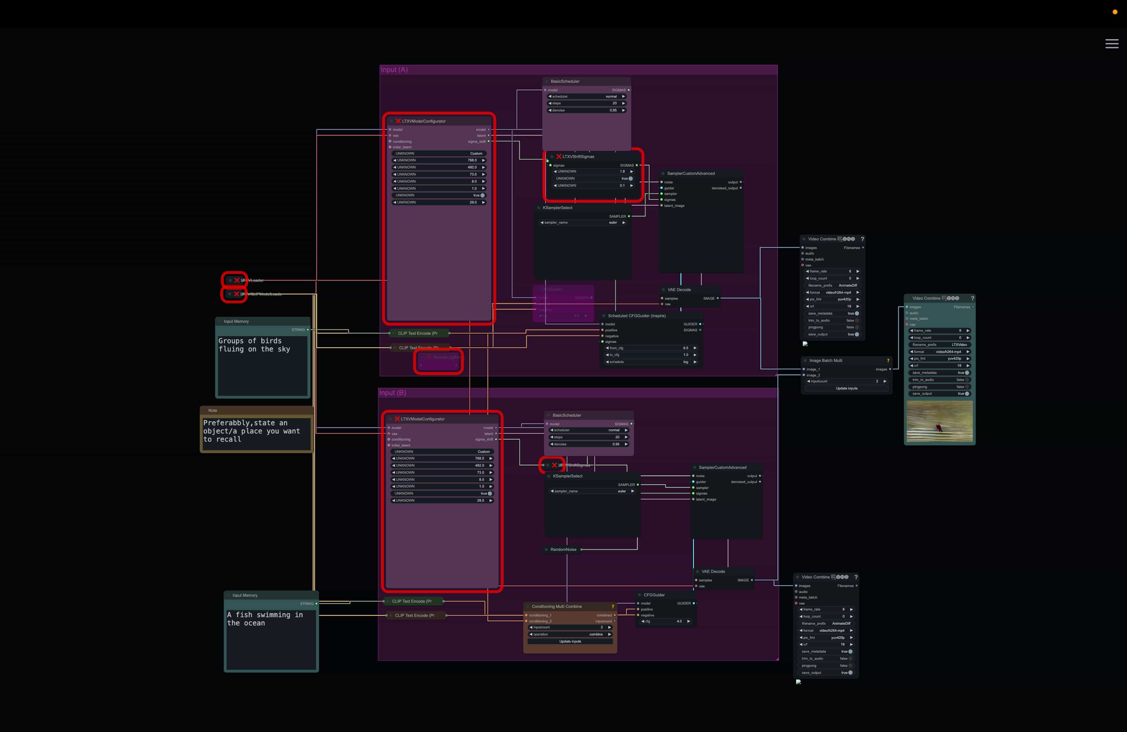Screen dimensions: 1127x732
Task: Click the from_cfg value slider showing 6.5
Action: 651,348
